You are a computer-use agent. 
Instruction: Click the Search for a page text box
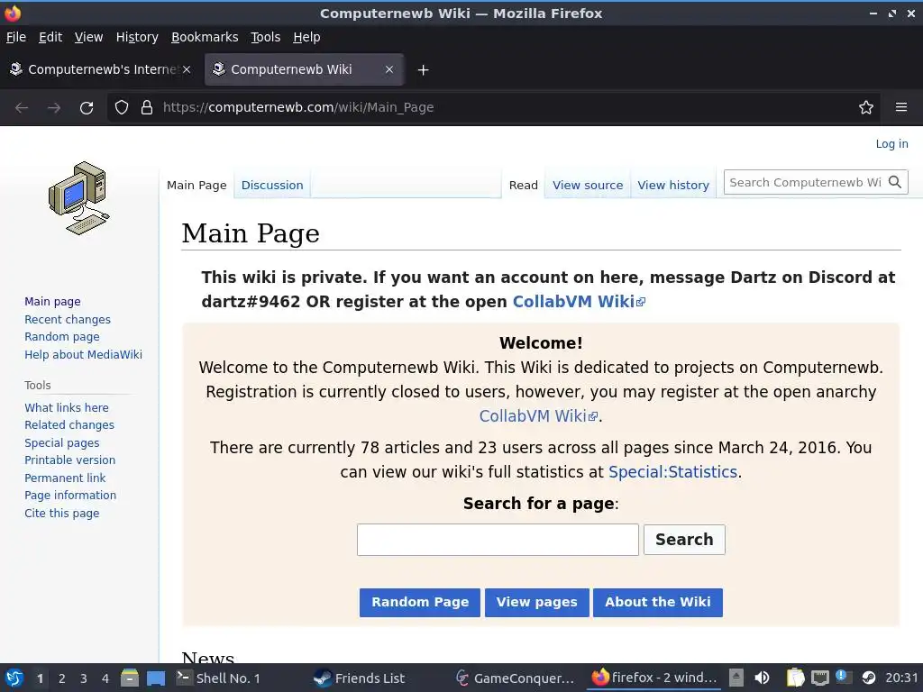coord(498,540)
